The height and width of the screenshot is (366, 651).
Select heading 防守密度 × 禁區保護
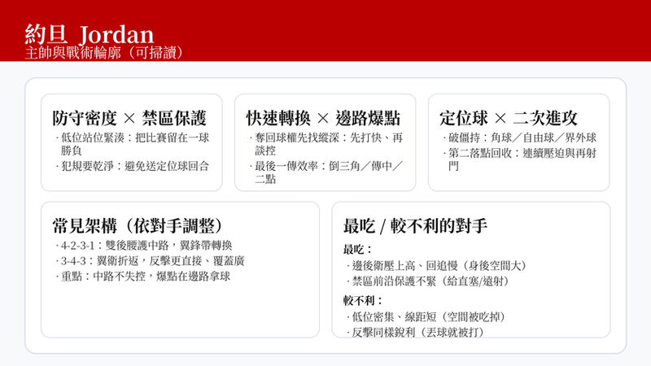[x=129, y=118]
